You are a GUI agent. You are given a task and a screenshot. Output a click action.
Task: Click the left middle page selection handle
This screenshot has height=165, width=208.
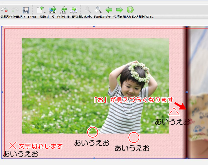[x=2, y=92]
